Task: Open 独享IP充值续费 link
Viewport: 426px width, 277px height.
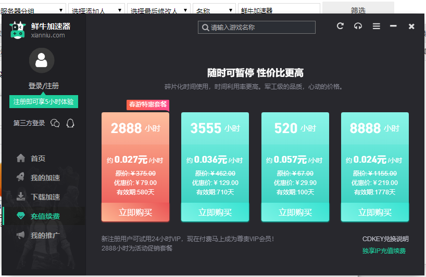Action: coord(384,250)
